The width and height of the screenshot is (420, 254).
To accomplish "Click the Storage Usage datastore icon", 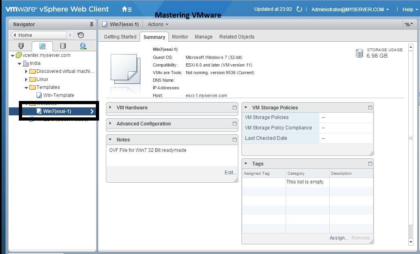I will coord(359,53).
